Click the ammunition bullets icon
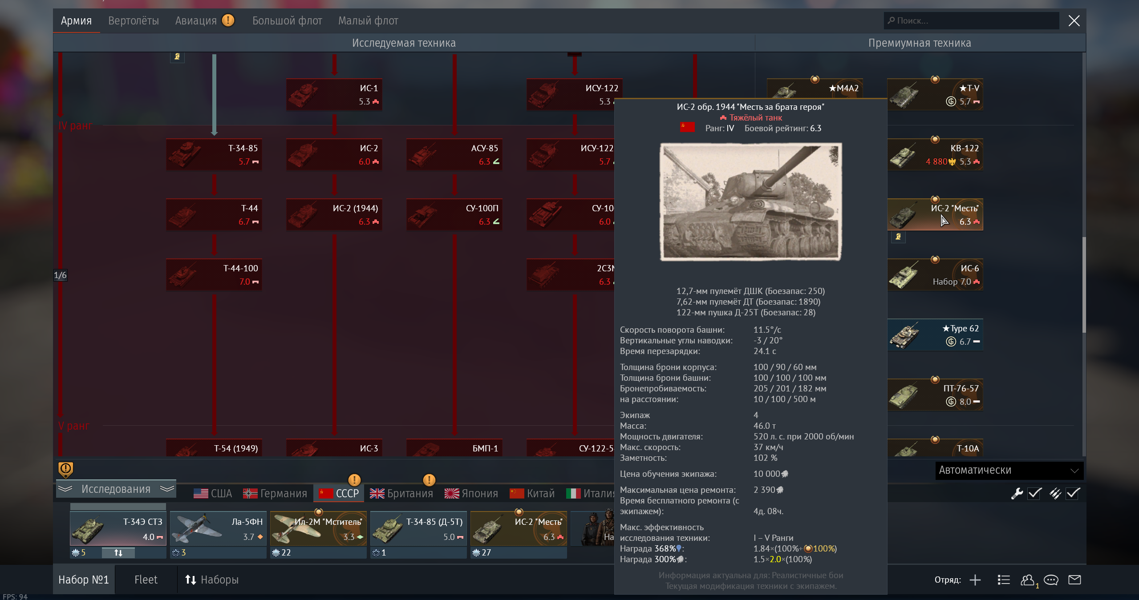The height and width of the screenshot is (600, 1139). 1055,493
